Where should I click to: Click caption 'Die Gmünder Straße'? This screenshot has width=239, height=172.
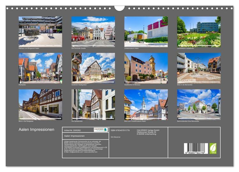[x=78, y=48]
